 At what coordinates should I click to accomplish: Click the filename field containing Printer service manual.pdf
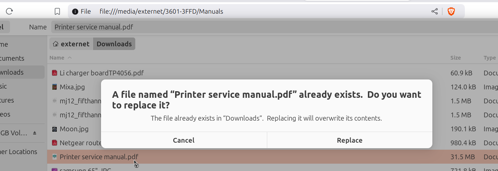point(275,27)
